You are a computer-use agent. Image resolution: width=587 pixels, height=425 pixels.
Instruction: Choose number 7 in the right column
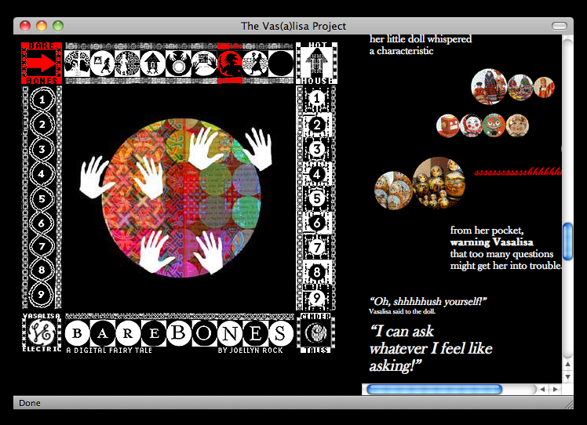(315, 248)
